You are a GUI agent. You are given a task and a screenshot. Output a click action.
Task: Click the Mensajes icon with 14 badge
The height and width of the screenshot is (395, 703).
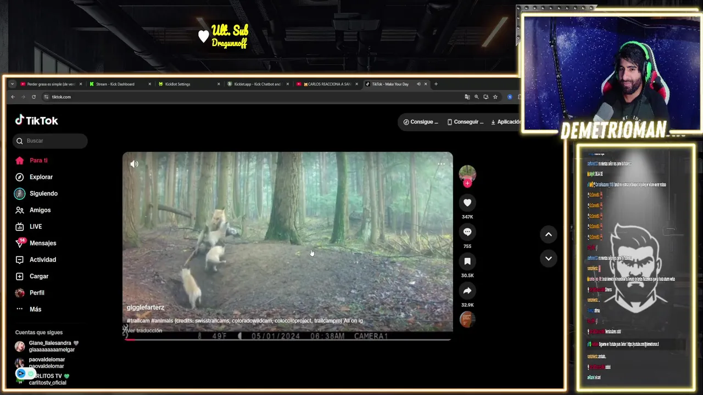pos(20,243)
